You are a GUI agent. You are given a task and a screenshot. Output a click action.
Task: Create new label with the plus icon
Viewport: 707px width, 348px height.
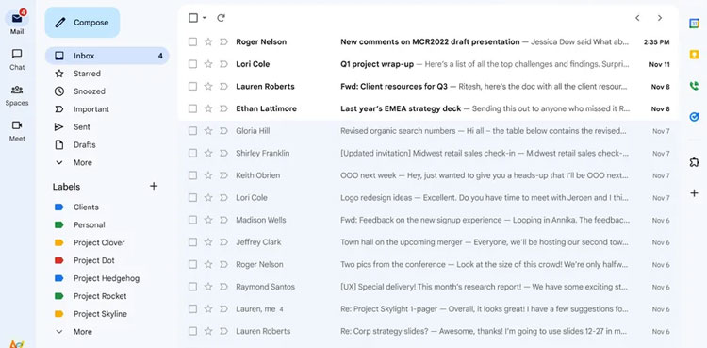[x=154, y=186]
